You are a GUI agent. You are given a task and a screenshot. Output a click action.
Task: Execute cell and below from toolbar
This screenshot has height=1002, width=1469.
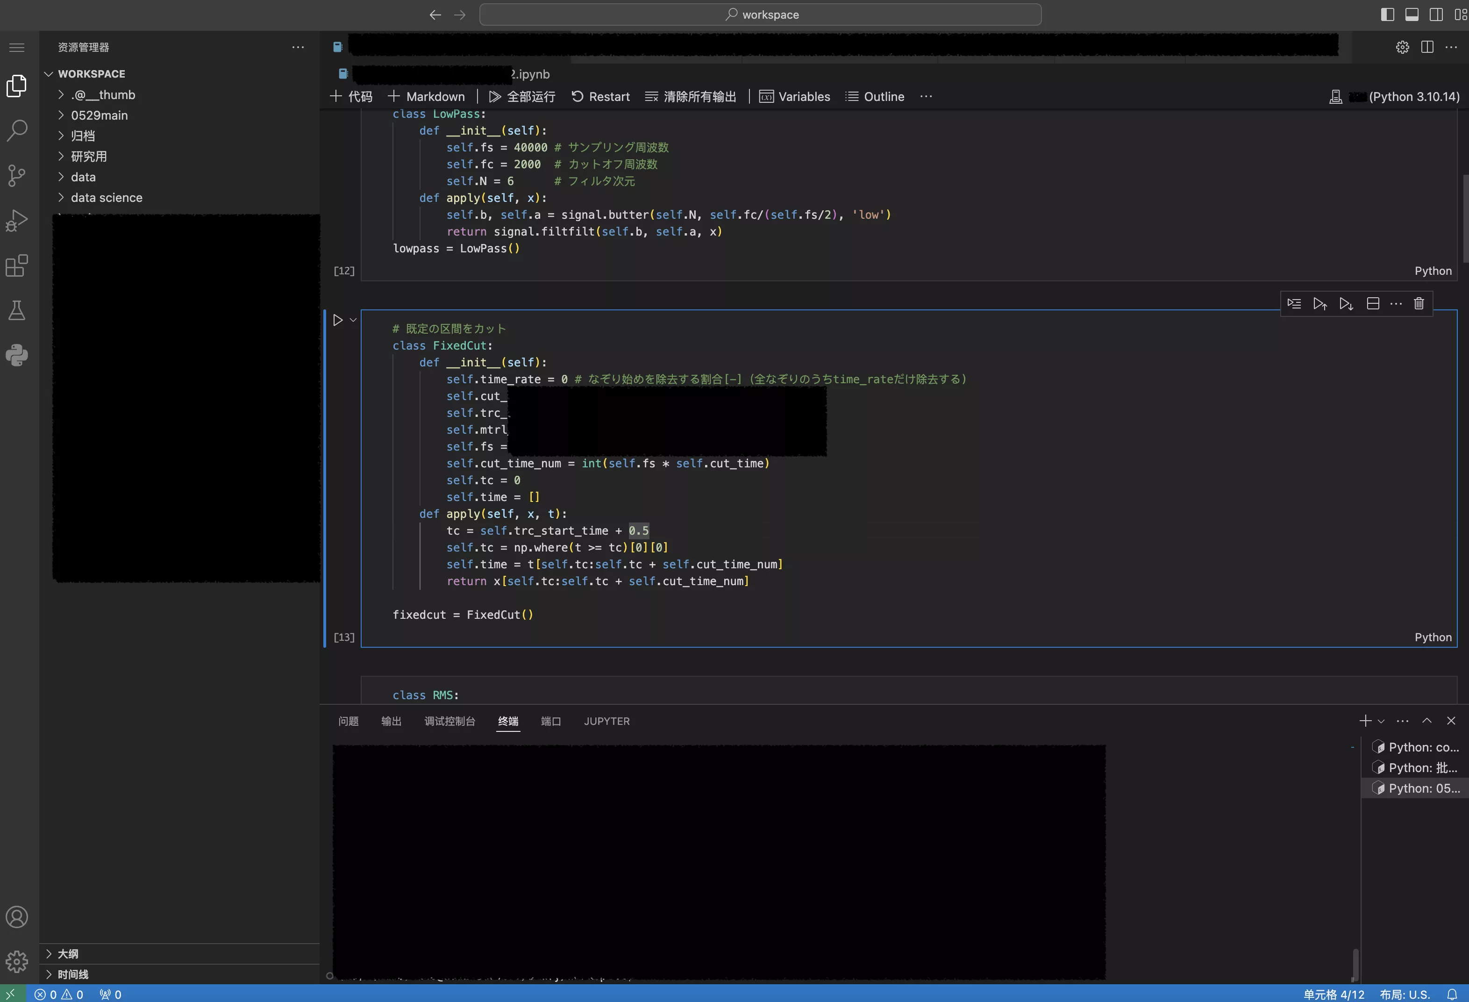1347,303
